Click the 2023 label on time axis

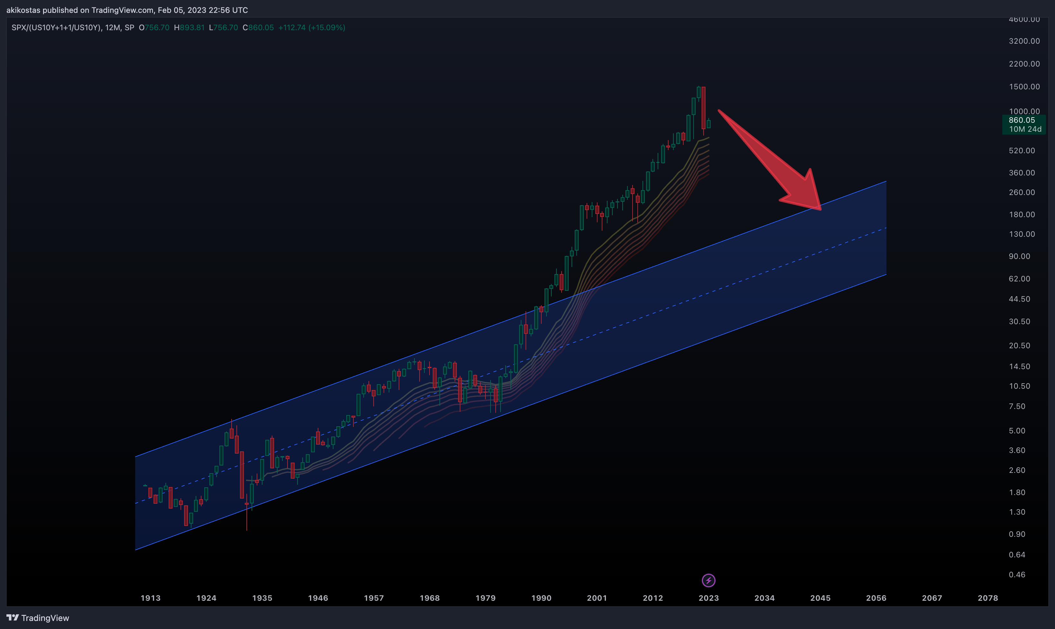coord(709,598)
